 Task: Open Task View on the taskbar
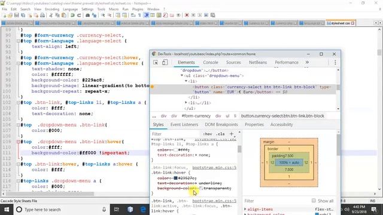point(117,210)
